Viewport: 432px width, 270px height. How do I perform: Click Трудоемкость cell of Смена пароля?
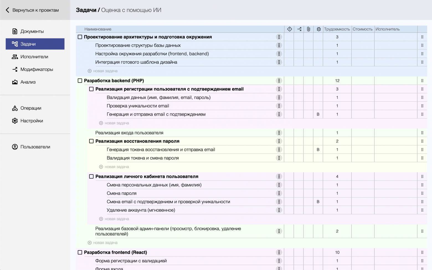[x=337, y=193]
